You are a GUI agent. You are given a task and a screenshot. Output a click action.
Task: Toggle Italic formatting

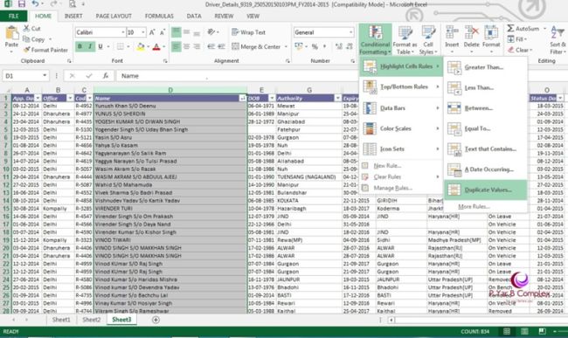coord(89,46)
